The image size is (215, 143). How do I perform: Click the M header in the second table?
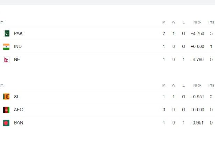pos(164,85)
